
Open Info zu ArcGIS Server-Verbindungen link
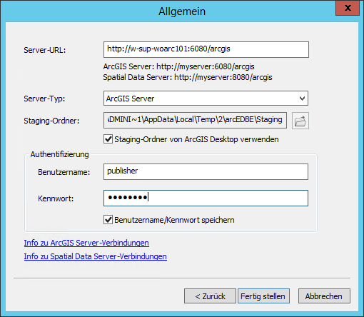click(x=86, y=243)
